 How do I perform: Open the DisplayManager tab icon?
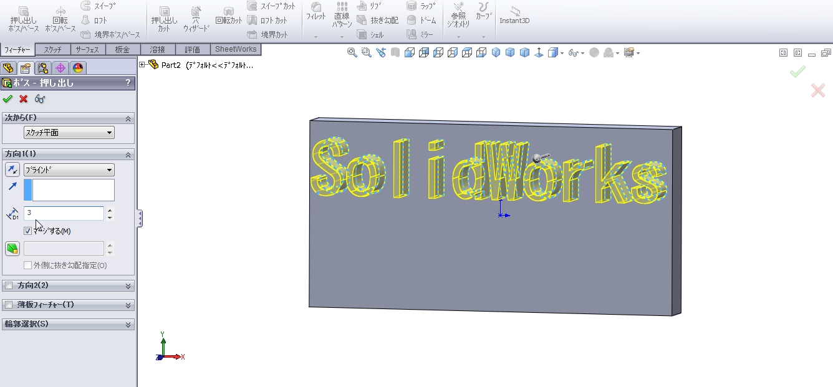tap(78, 68)
